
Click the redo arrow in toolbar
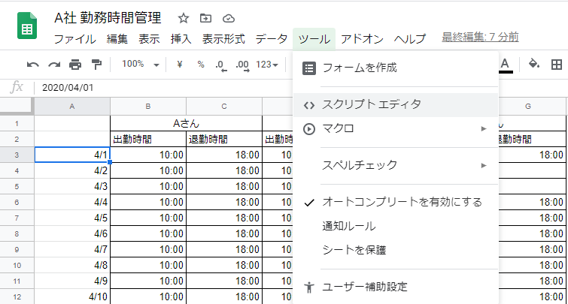point(54,65)
